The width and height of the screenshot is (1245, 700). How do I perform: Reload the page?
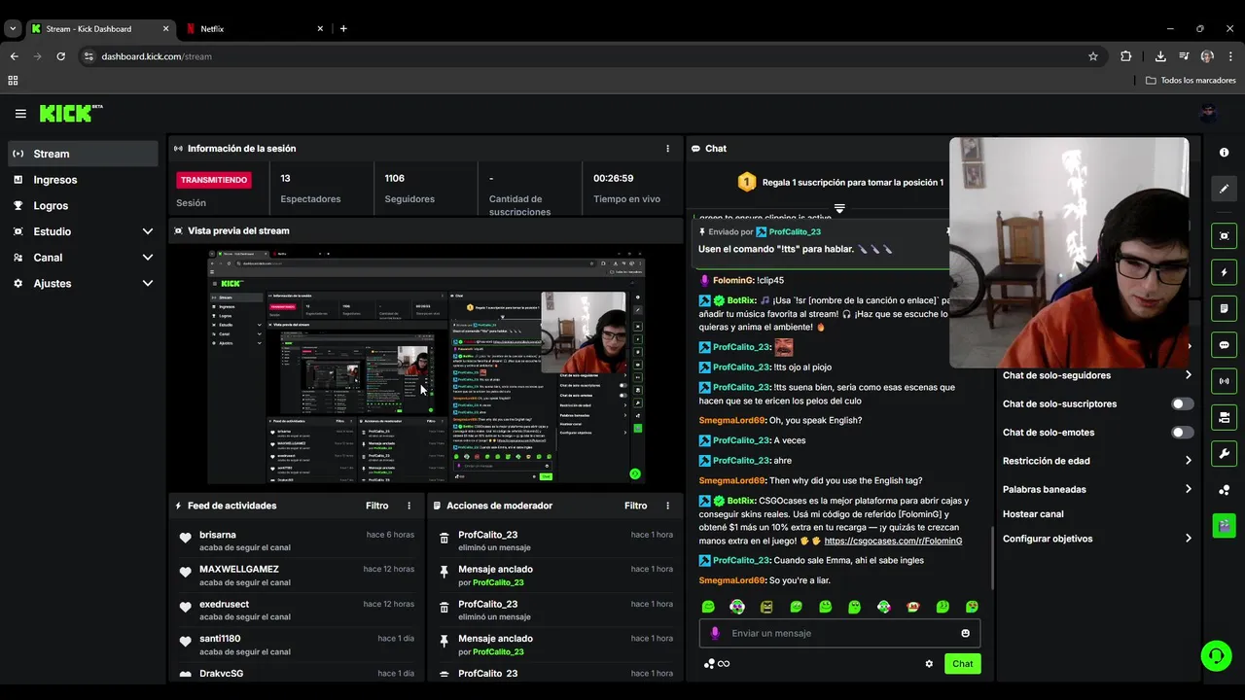click(x=61, y=56)
